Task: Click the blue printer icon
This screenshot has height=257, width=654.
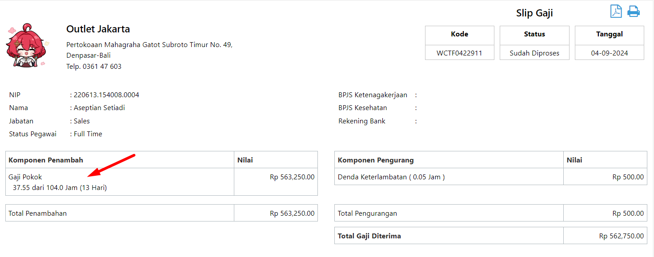Action: click(x=634, y=12)
